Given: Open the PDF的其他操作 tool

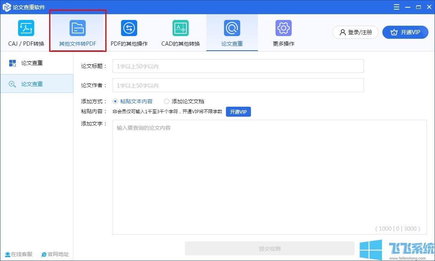Looking at the screenshot, I should 129,33.
